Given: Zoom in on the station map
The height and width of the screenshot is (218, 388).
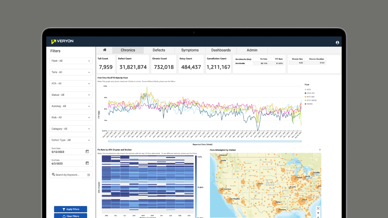Looking at the screenshot, I should (x=318, y=213).
